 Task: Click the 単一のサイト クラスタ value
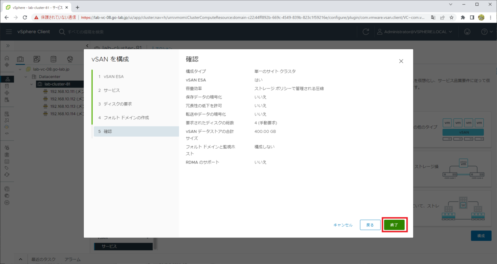click(275, 71)
